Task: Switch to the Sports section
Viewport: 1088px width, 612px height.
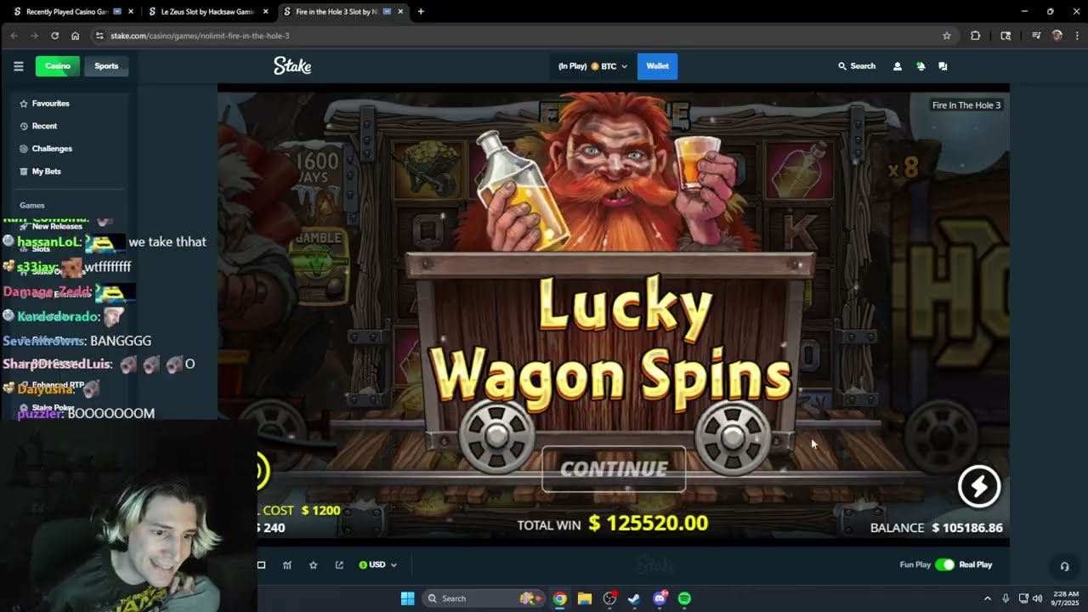Action: tap(106, 66)
